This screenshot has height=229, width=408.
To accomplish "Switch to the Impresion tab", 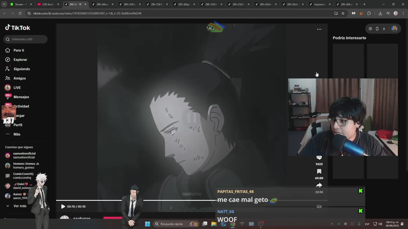I will [x=320, y=4].
